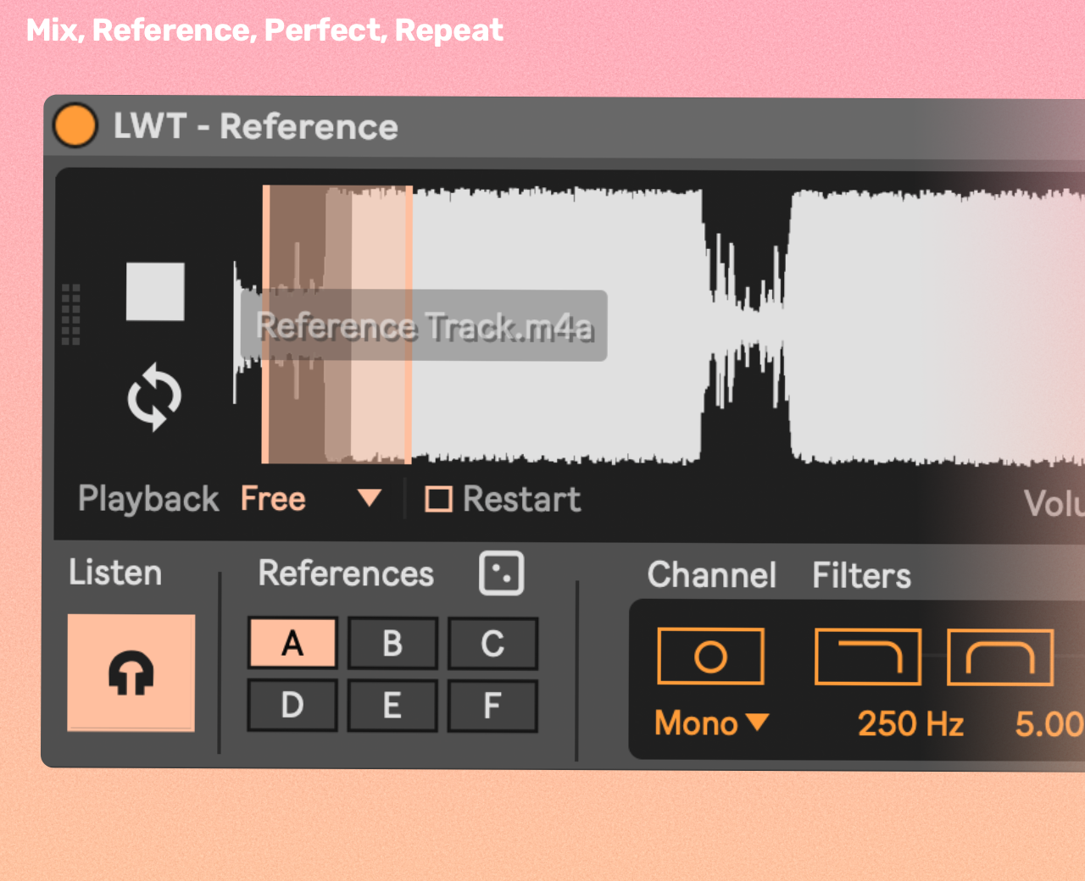Click the highlighted loop region in waveform
The height and width of the screenshot is (881, 1085).
[x=337, y=407]
